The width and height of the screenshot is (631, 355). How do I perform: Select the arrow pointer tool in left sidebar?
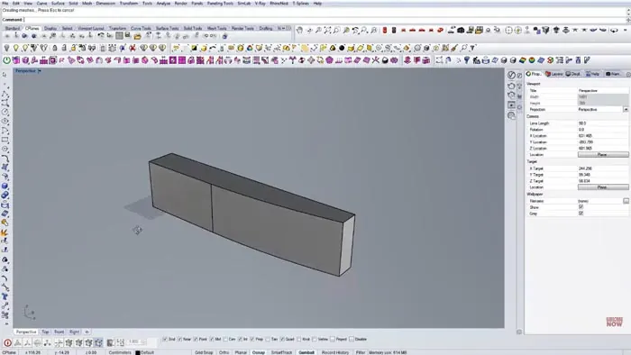pyautogui.click(x=5, y=75)
